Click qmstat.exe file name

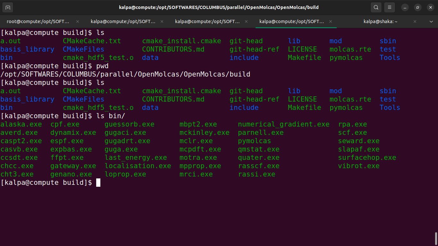tap(259, 149)
